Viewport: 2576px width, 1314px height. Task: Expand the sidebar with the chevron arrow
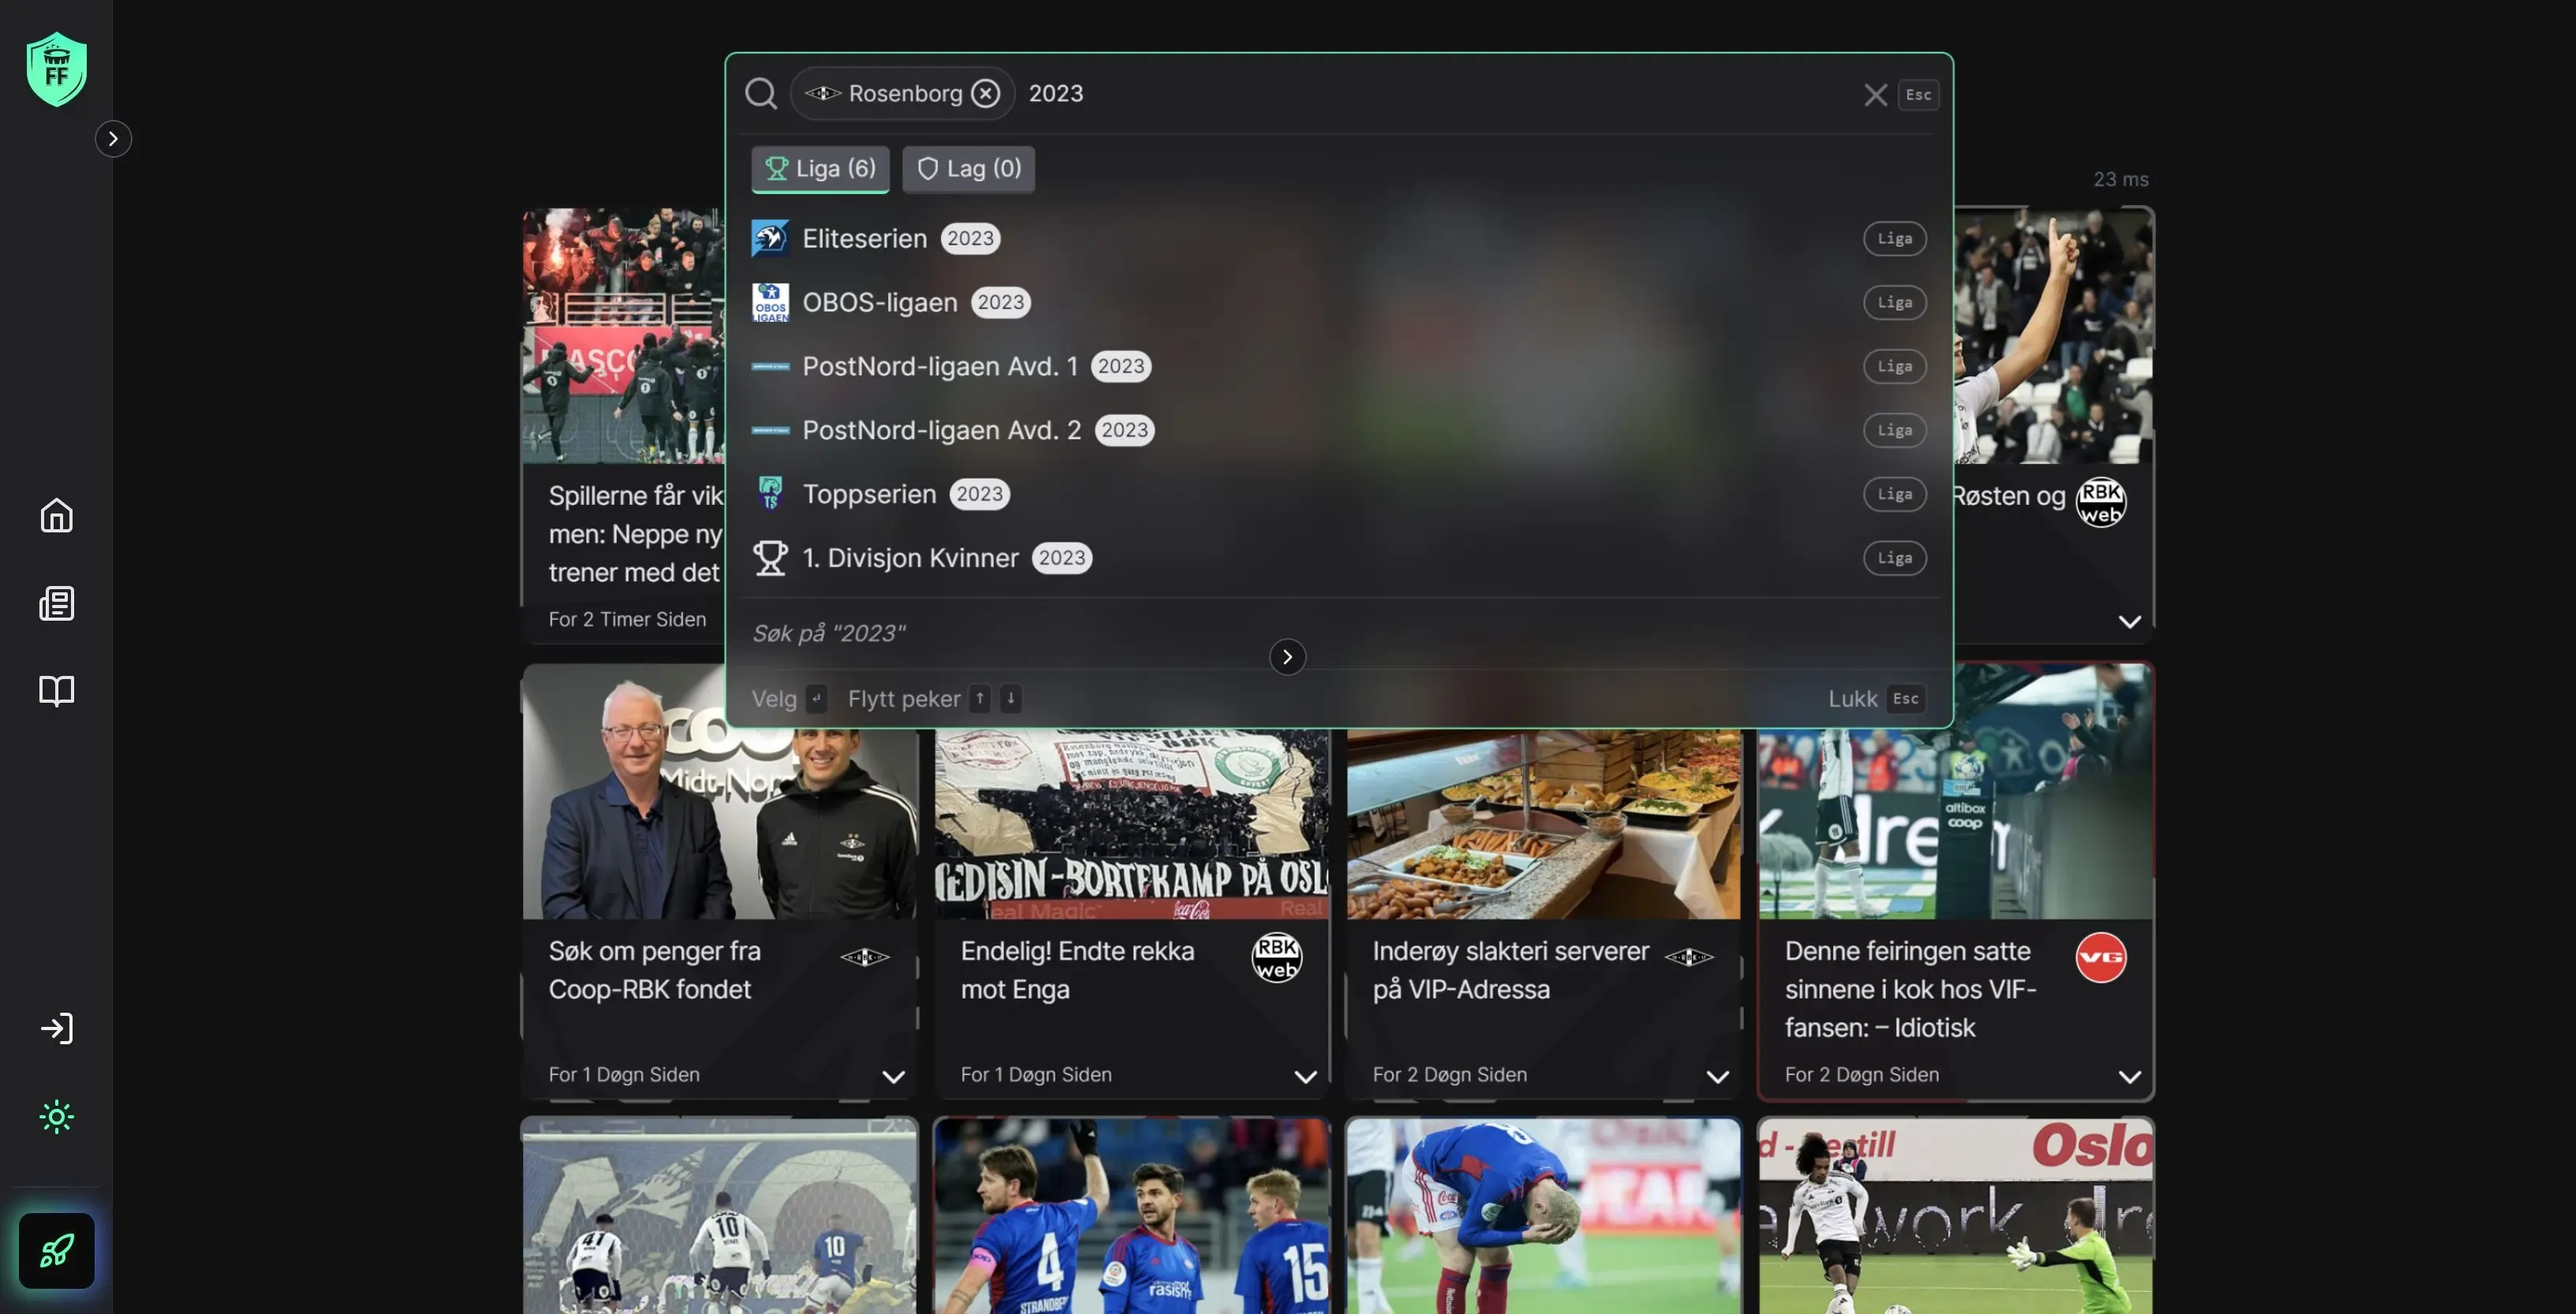(113, 138)
